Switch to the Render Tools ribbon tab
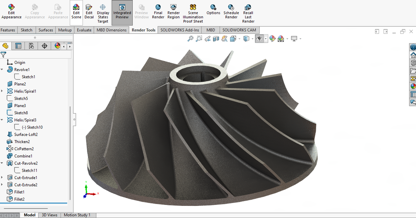 (143, 30)
